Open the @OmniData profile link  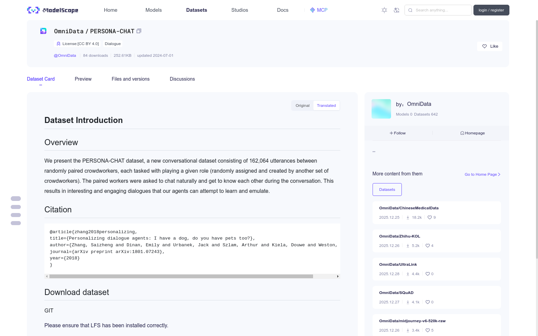coord(65,55)
